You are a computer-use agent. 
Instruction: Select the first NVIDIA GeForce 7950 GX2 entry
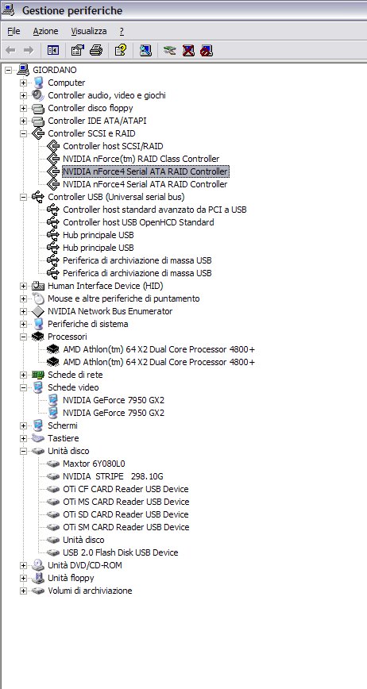click(114, 400)
